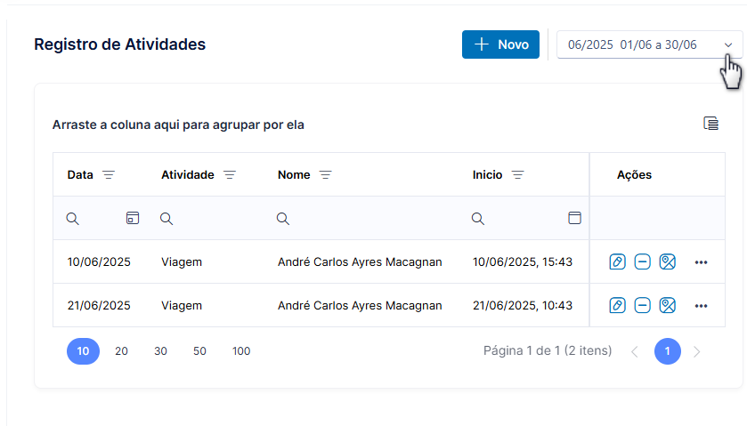The width and height of the screenshot is (747, 426).
Task: Expand the 06/2025 period dropdown
Action: click(649, 44)
